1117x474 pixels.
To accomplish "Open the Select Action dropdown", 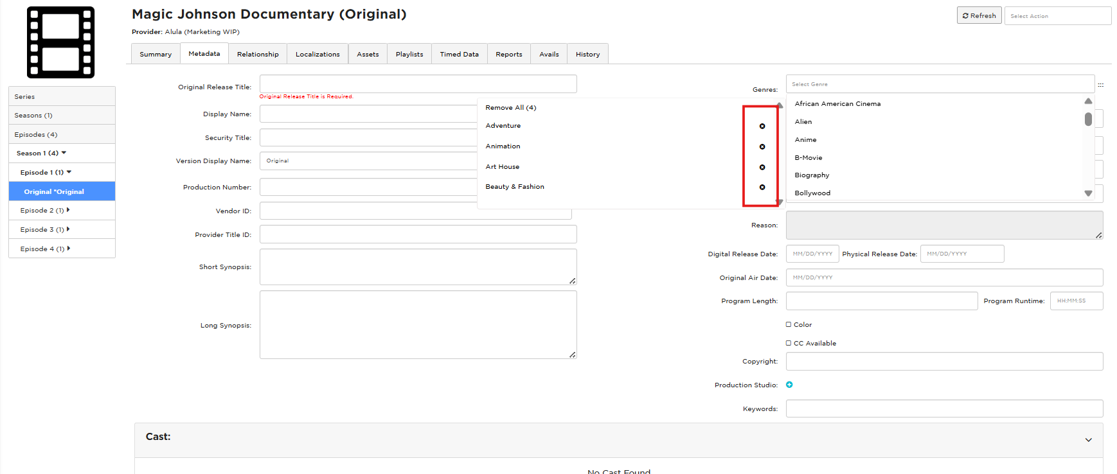I will [1058, 16].
